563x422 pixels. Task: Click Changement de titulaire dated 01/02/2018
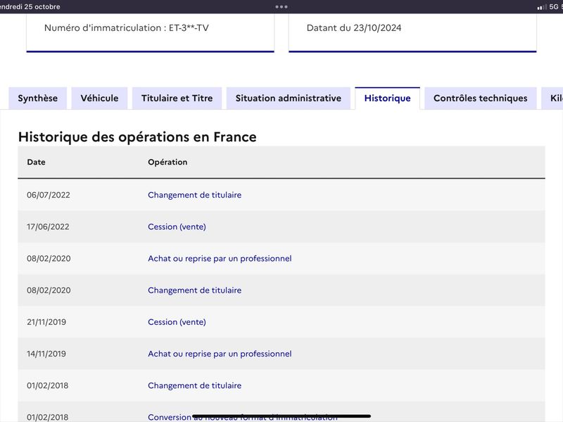195,385
